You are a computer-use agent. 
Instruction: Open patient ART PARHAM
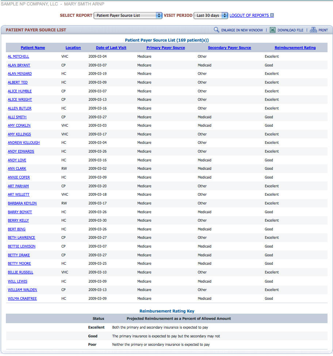[x=18, y=186]
